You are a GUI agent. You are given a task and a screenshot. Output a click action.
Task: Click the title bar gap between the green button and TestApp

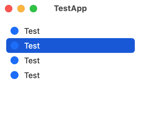point(45,9)
